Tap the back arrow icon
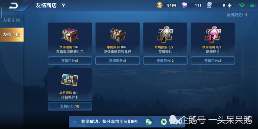 (x=13, y=6)
